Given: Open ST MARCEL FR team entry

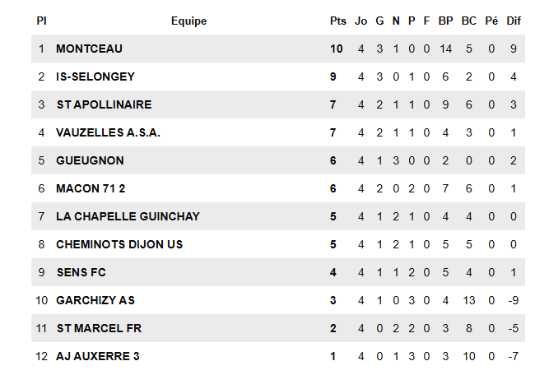Looking at the screenshot, I should [x=99, y=328].
